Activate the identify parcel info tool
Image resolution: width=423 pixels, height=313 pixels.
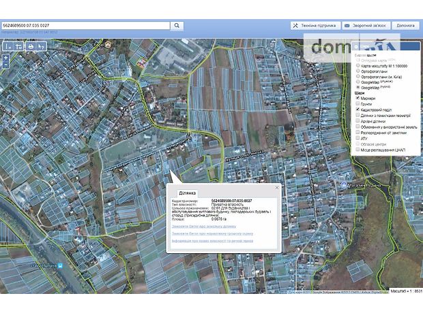41,46
